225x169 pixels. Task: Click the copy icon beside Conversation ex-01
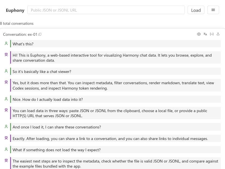(x=40, y=34)
